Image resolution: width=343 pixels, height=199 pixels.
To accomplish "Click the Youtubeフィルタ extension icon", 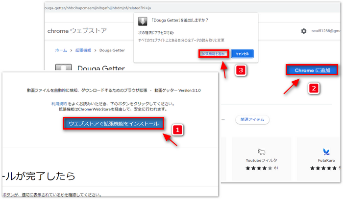I will (262, 151).
